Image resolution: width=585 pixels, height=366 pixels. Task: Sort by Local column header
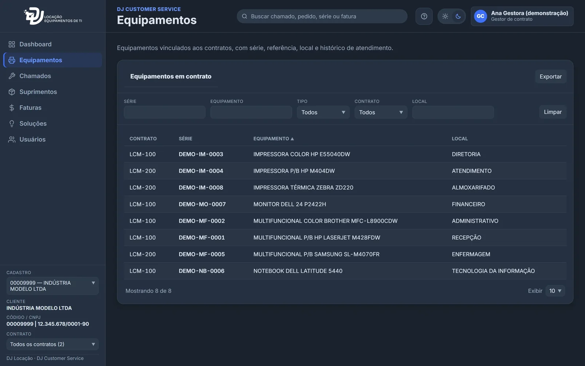(x=460, y=139)
